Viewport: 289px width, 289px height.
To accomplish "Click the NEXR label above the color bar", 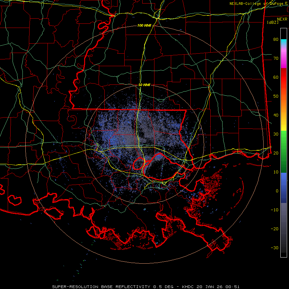I will pyautogui.click(x=282, y=19).
